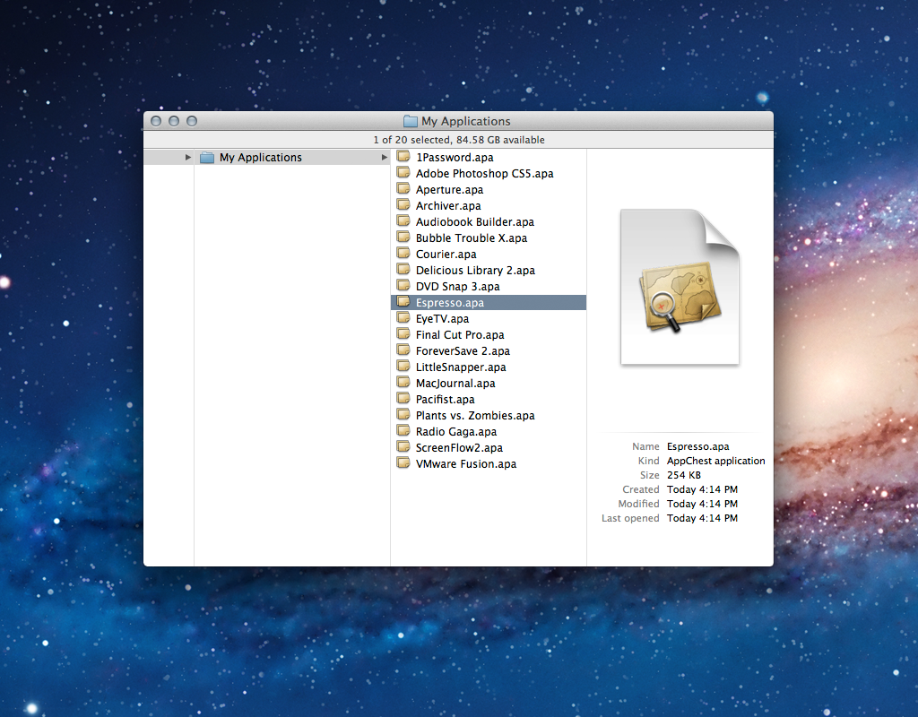Select Final Cut Pro.apa file name
The height and width of the screenshot is (717, 918).
(460, 335)
